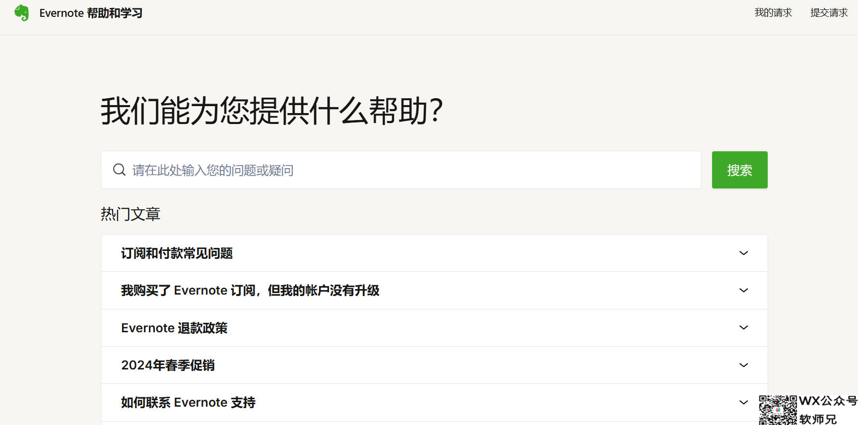858x425 pixels.
Task: Open 提交请求 in the top navigation
Action: [829, 12]
